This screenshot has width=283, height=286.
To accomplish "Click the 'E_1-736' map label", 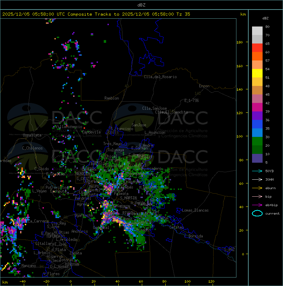I will click(192, 101).
